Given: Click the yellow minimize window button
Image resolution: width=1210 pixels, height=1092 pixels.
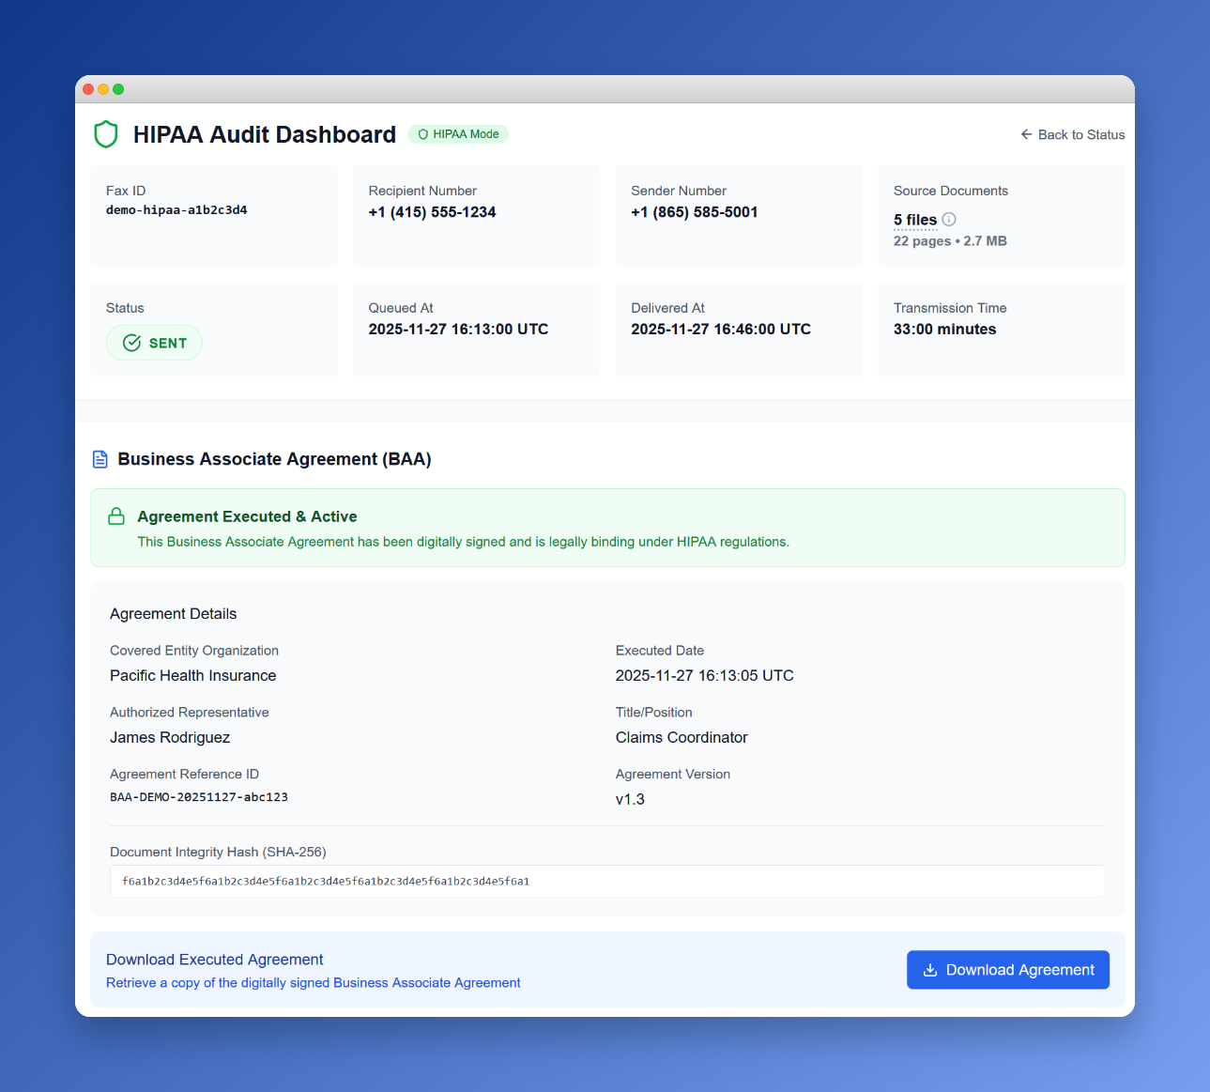Looking at the screenshot, I should click(x=103, y=89).
